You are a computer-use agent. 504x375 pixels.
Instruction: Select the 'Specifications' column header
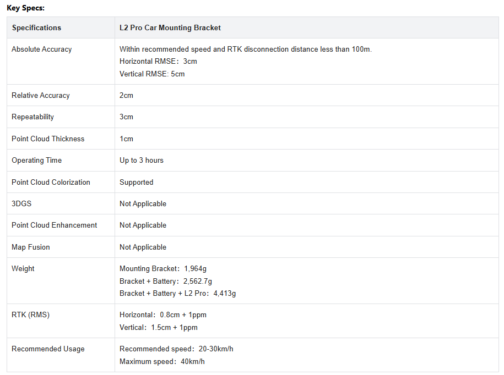click(37, 28)
